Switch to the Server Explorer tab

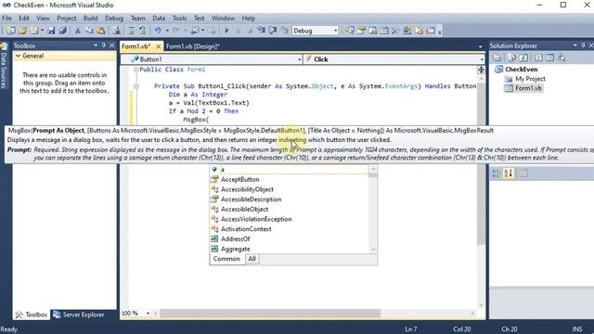click(x=79, y=315)
